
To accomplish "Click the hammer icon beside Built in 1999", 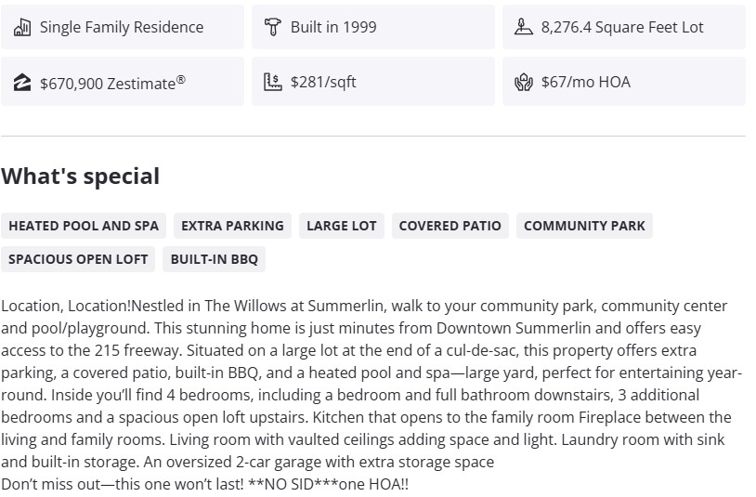I will point(272,27).
